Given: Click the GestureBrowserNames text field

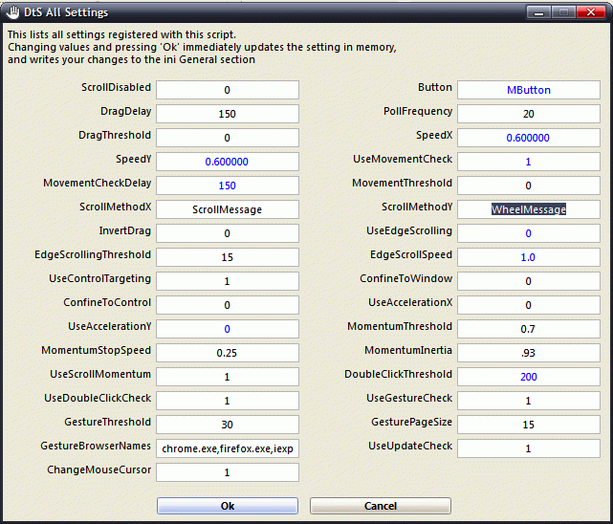Looking at the screenshot, I should pos(228,448).
